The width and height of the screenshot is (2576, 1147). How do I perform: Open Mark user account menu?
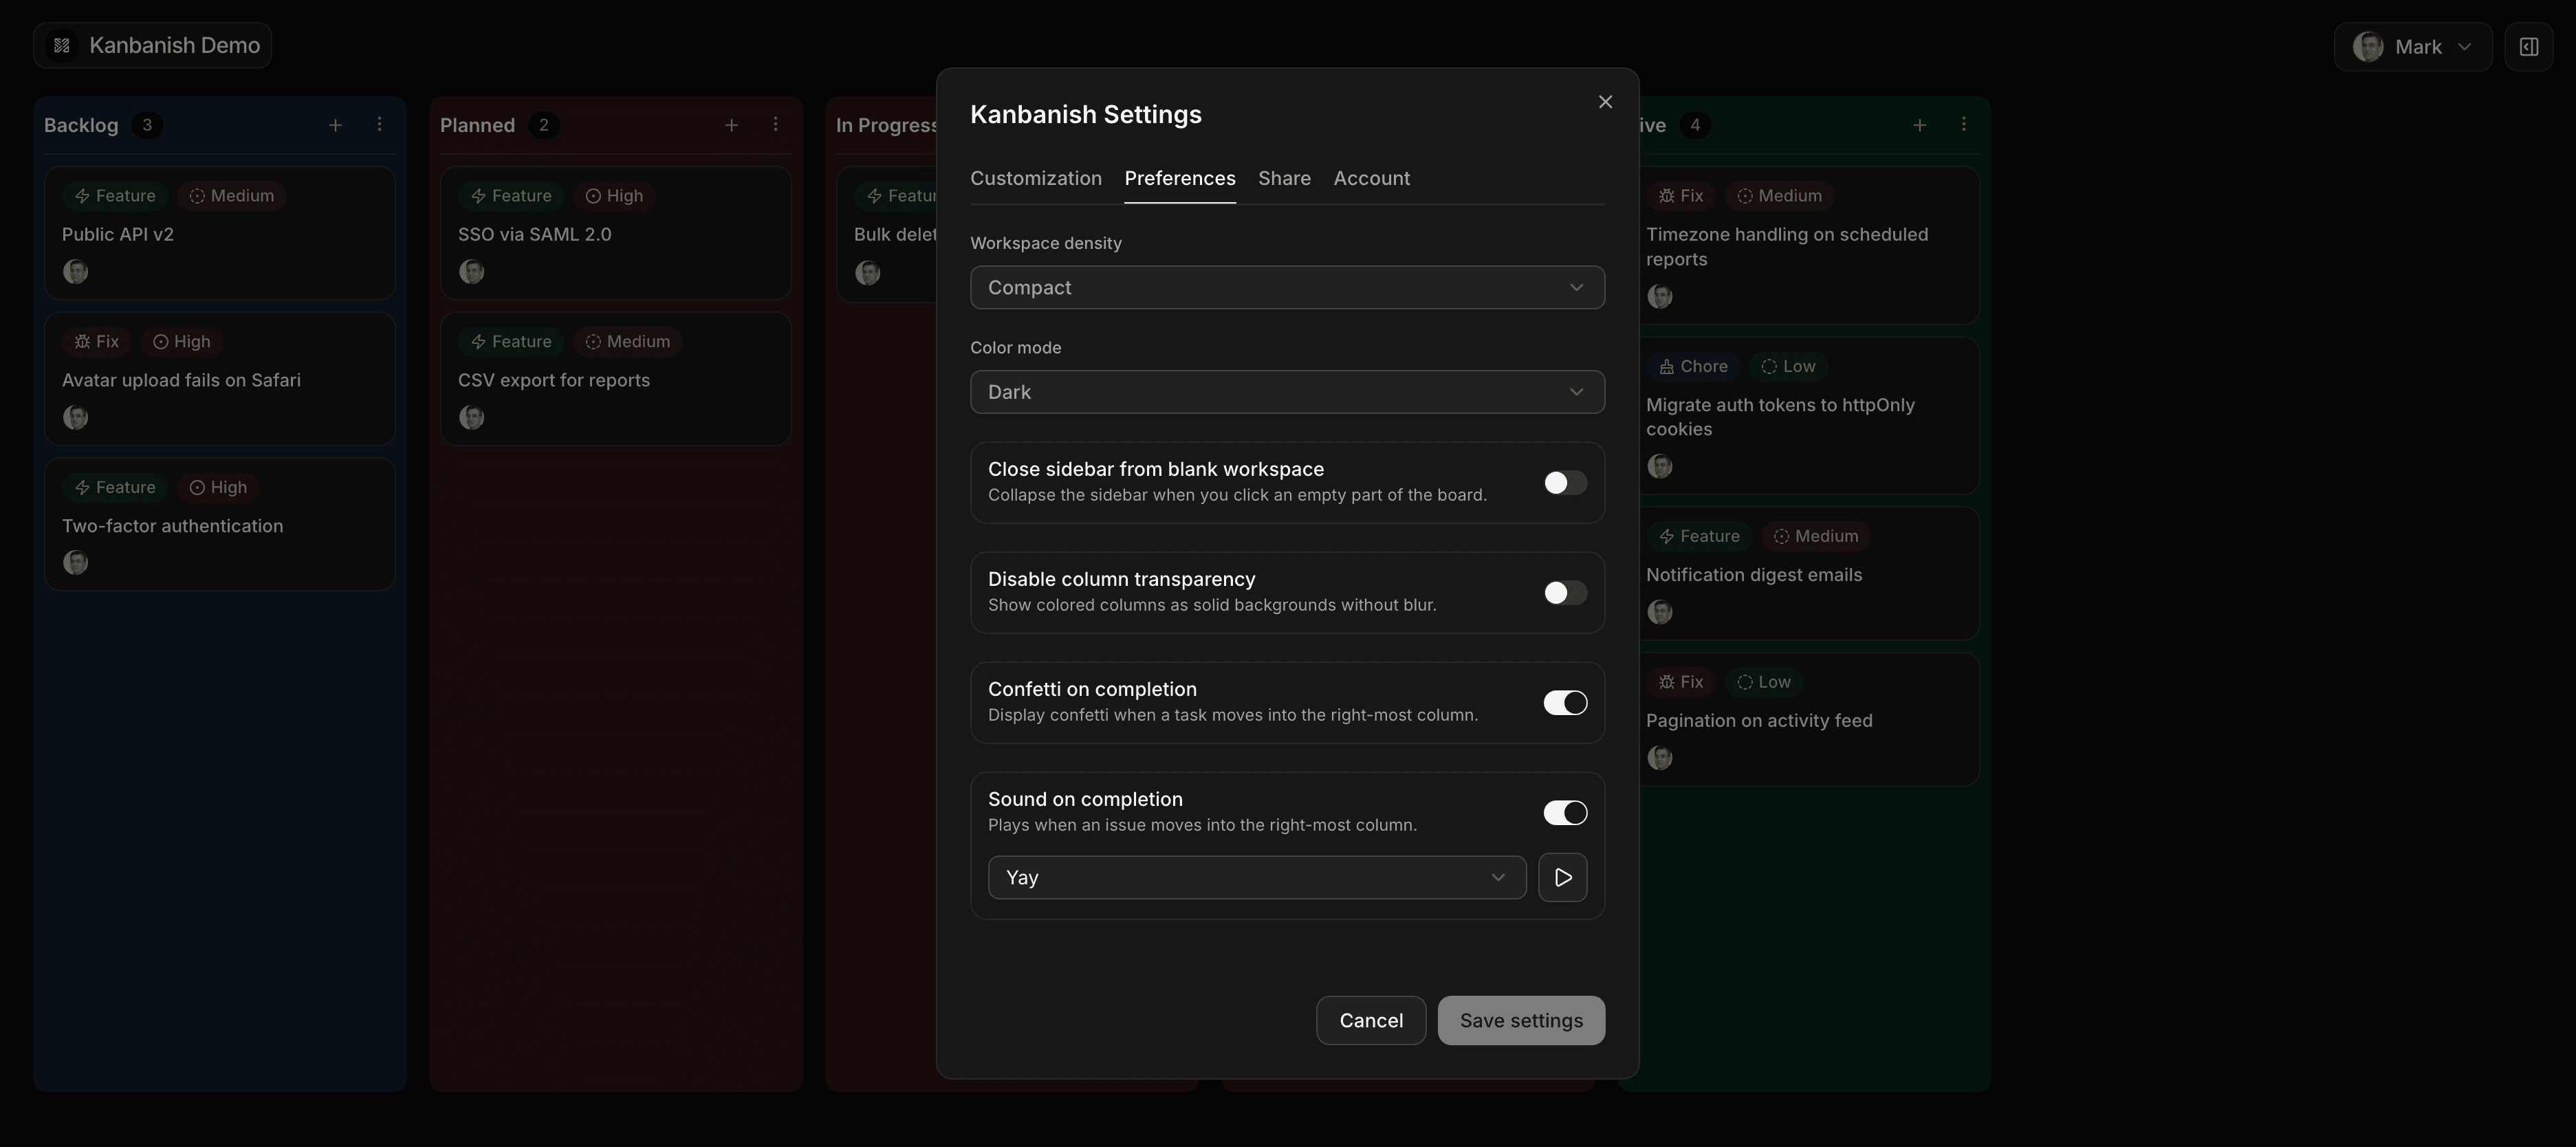[2412, 47]
